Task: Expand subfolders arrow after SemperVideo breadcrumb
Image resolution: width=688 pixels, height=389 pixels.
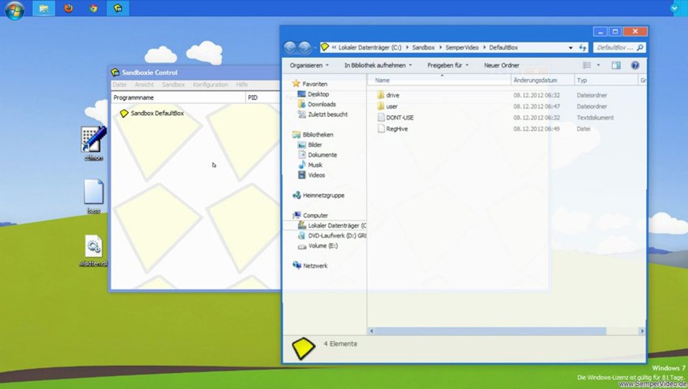Action: tap(484, 48)
